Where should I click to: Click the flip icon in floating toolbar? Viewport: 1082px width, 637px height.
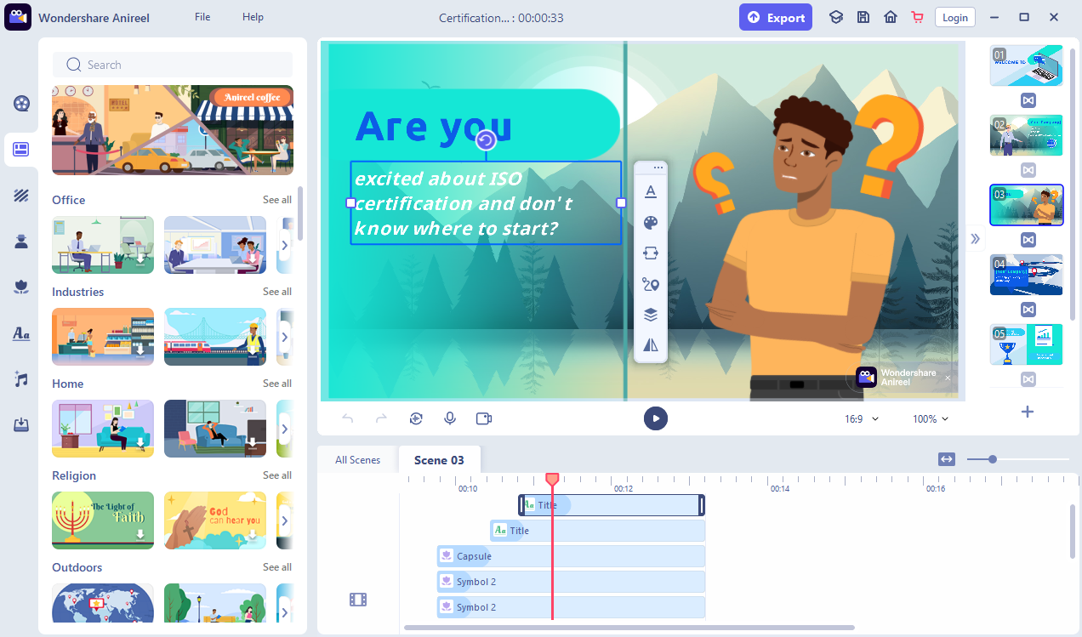point(651,345)
